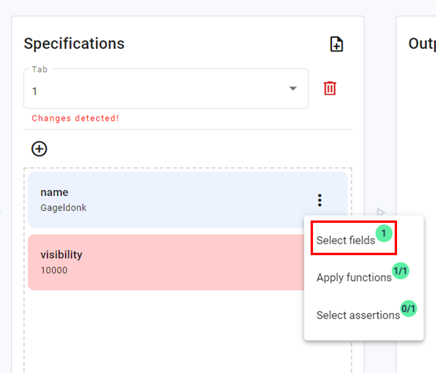Expand the Tab dropdown arrow

pyautogui.click(x=293, y=89)
